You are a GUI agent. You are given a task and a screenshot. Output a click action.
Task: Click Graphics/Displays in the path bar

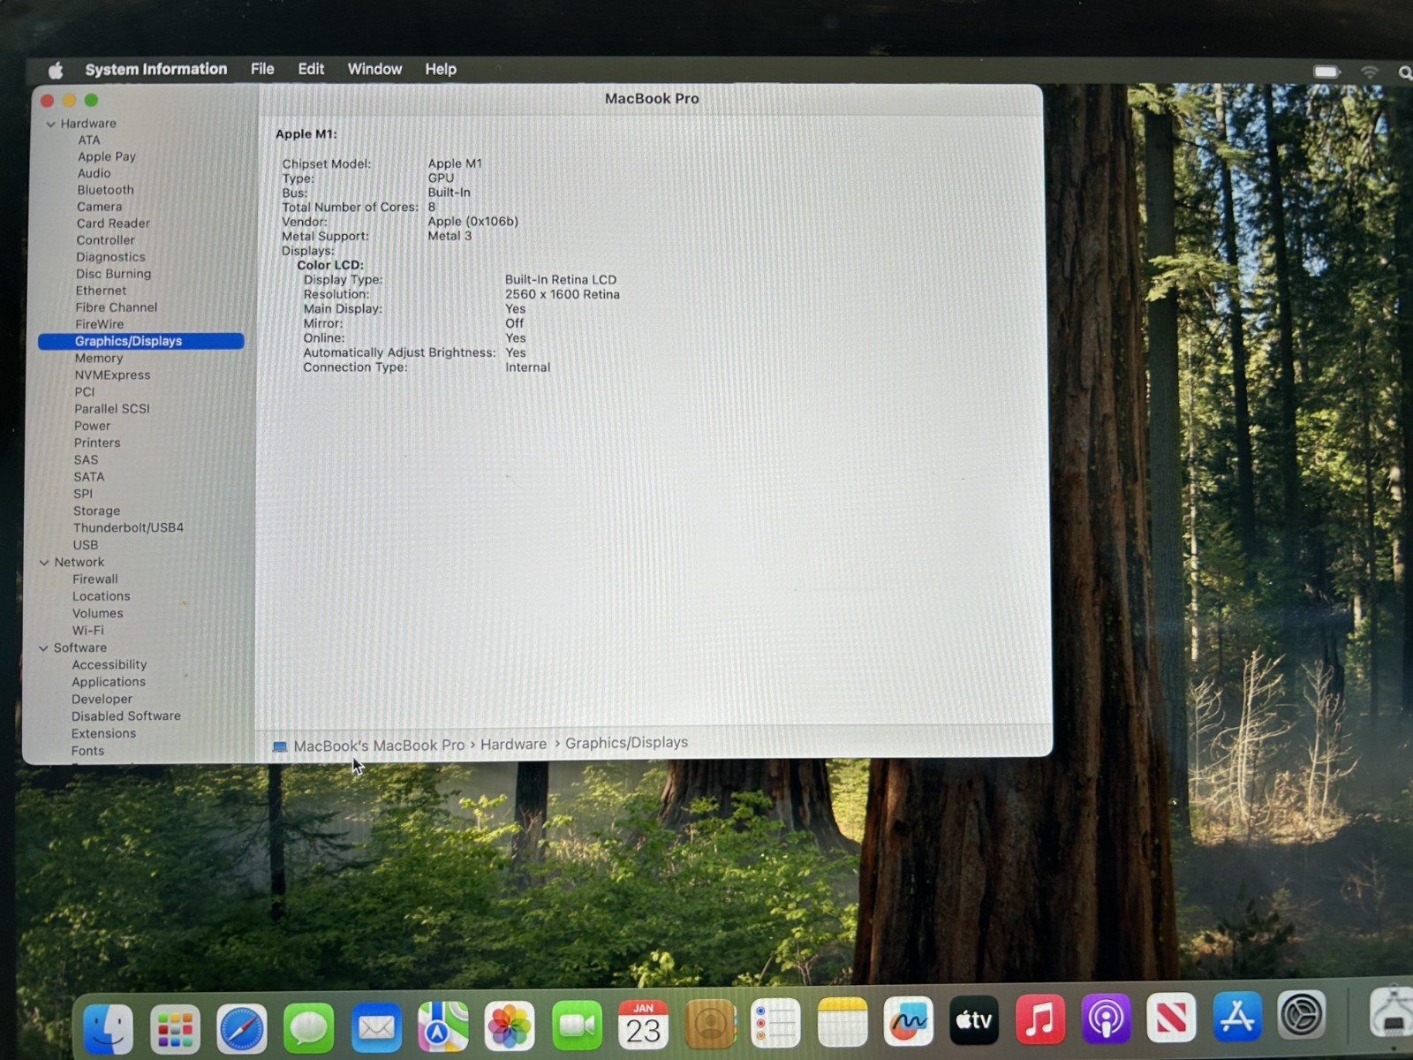click(x=626, y=743)
